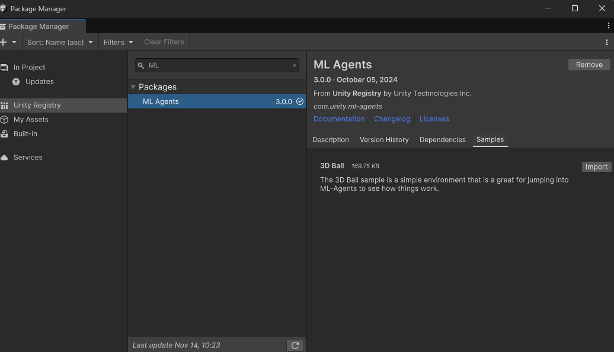The image size is (614, 352).
Task: Switch to the Description tab
Action: click(x=331, y=140)
